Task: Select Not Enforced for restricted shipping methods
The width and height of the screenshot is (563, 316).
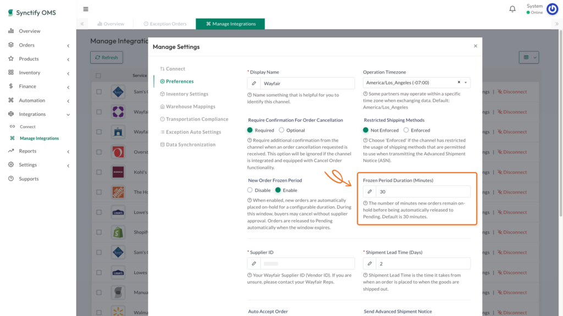Action: 366,130
